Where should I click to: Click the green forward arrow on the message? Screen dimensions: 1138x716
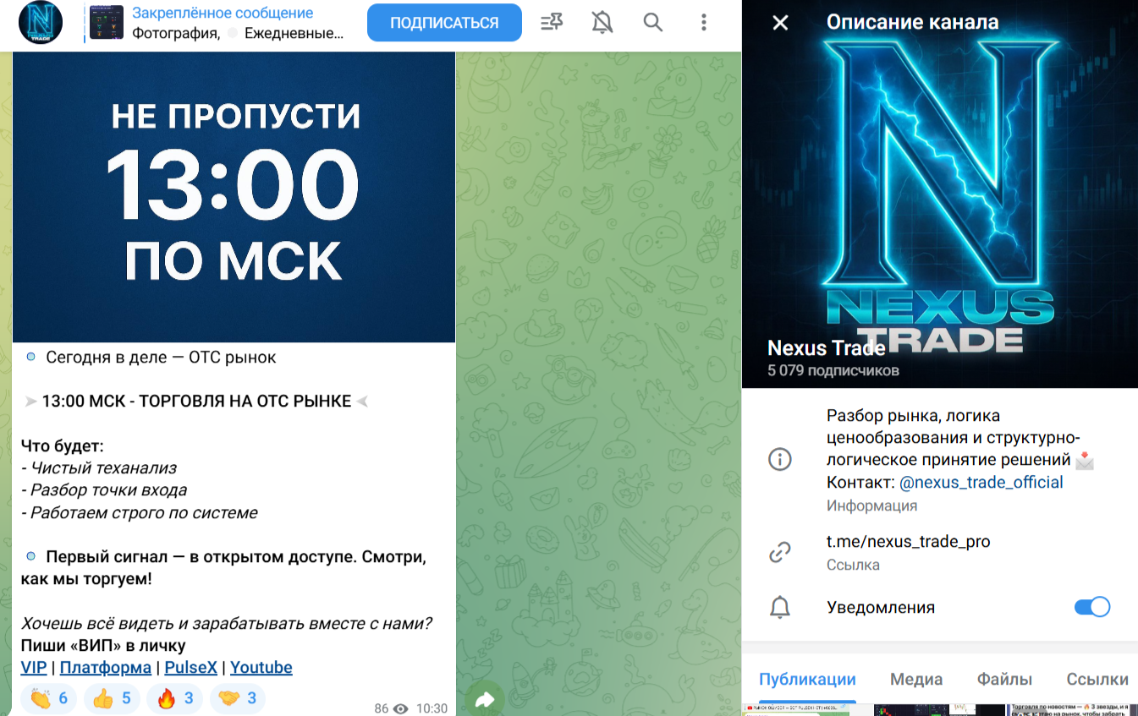(484, 699)
